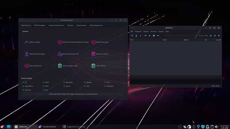Click blue desktop icon in taskbar

click(9, 127)
